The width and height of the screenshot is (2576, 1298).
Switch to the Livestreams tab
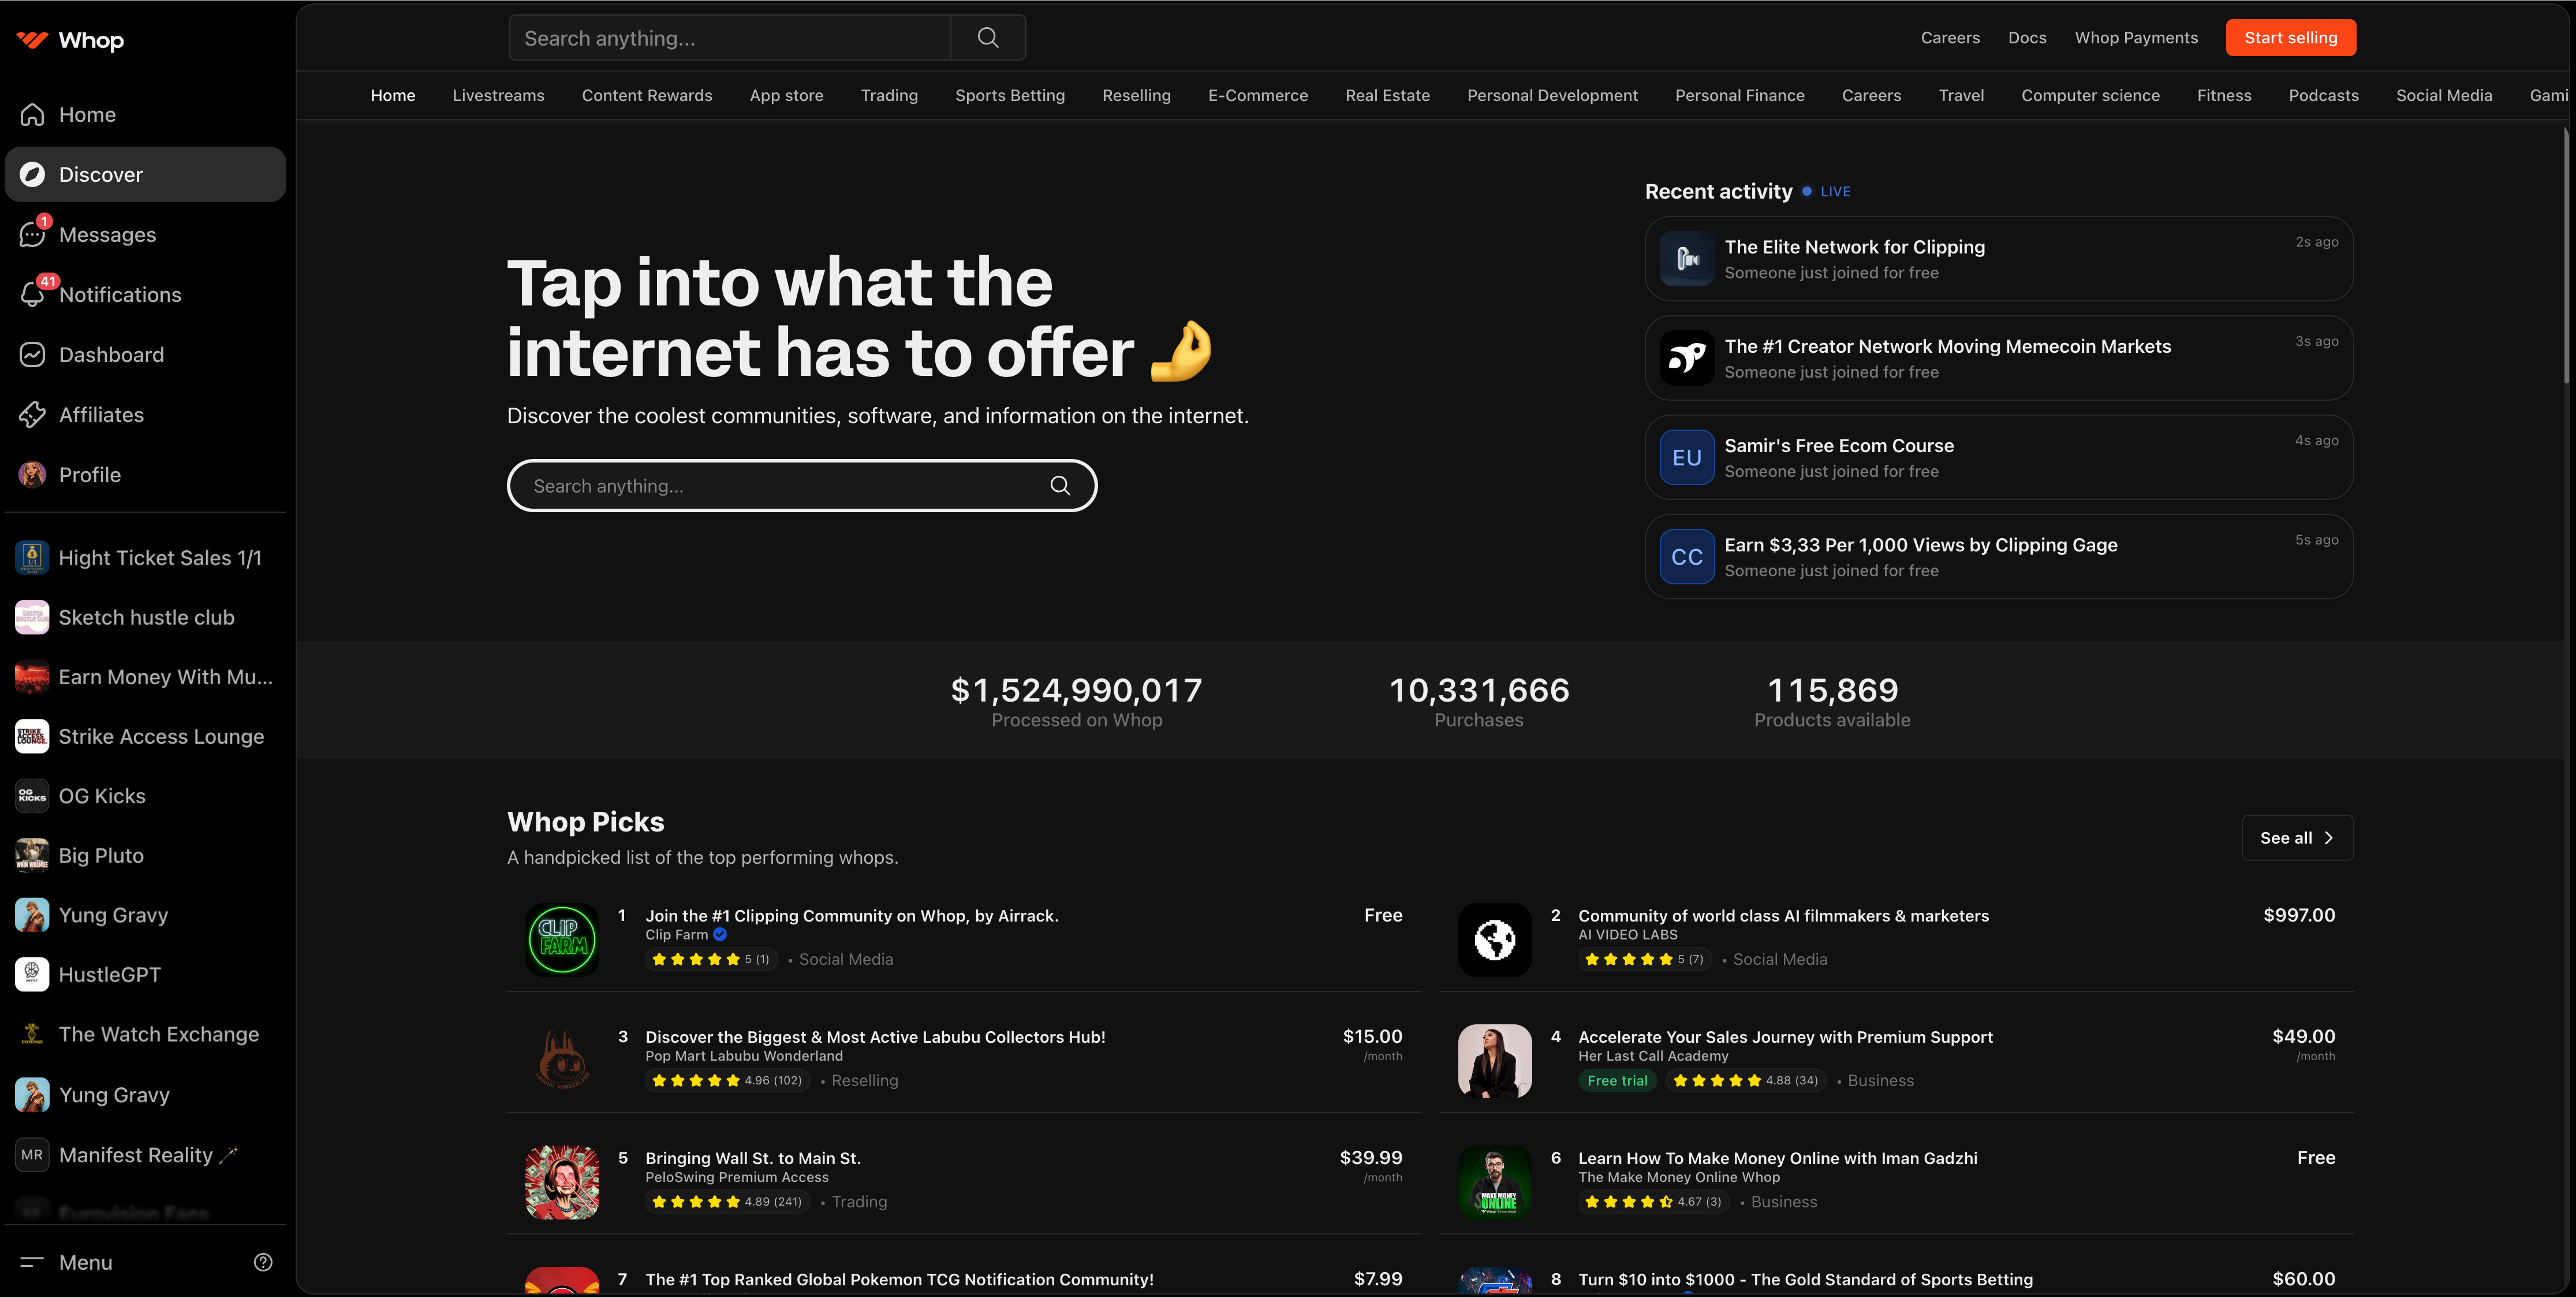coord(498,96)
